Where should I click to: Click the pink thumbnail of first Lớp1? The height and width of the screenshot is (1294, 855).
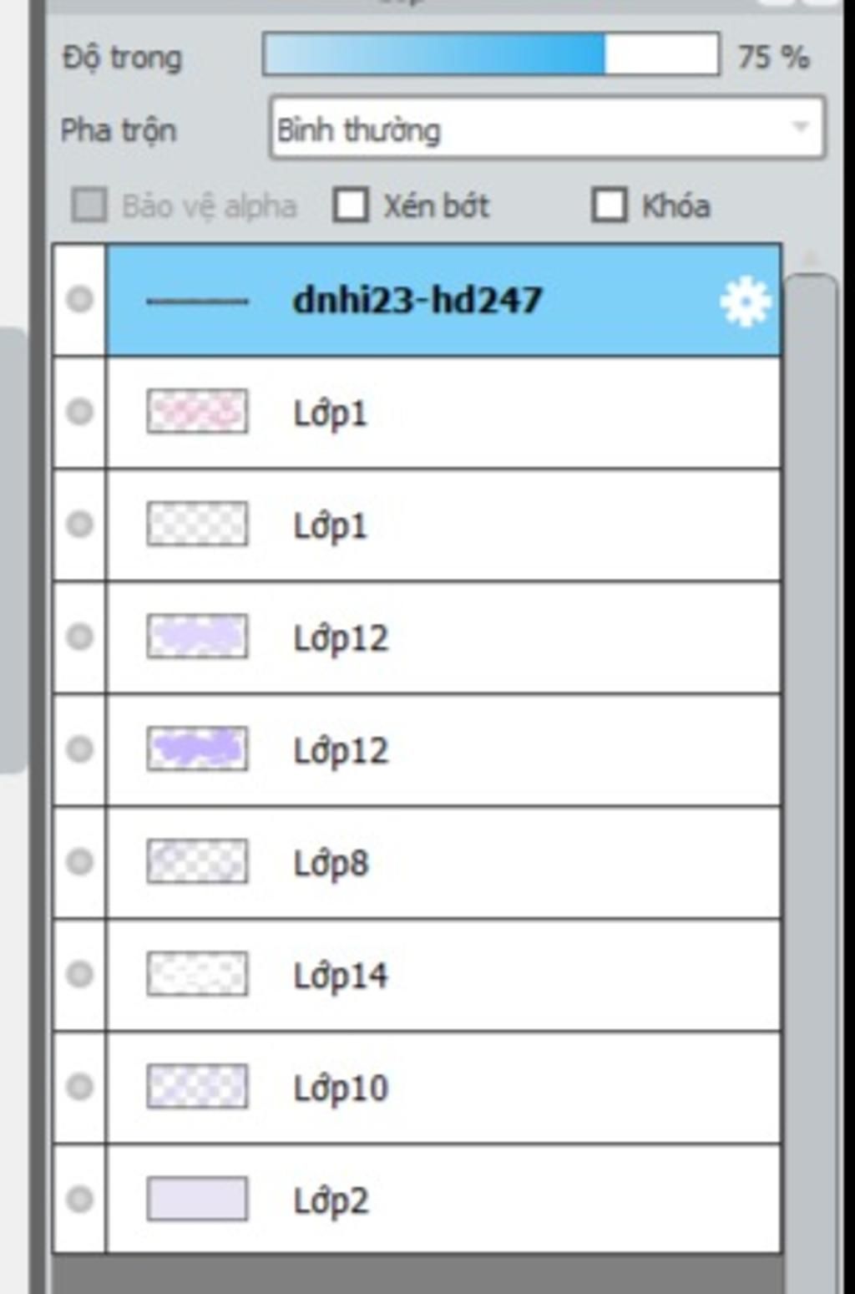[x=197, y=412]
